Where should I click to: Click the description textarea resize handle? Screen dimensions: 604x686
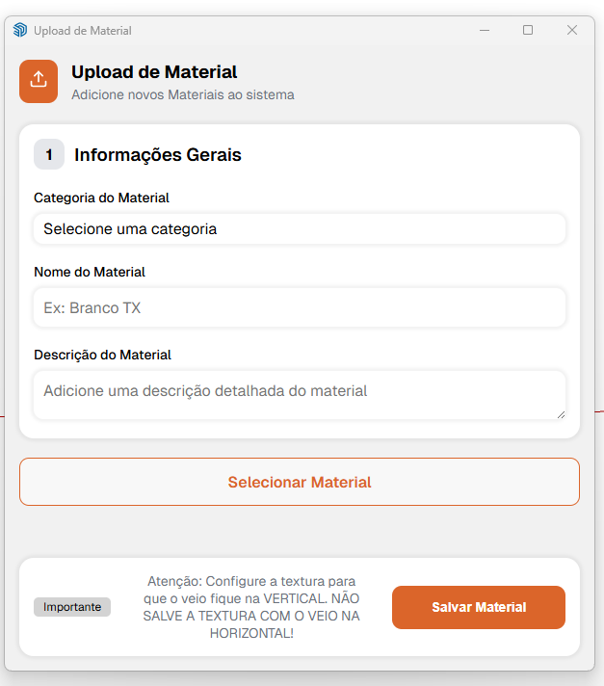coord(560,413)
